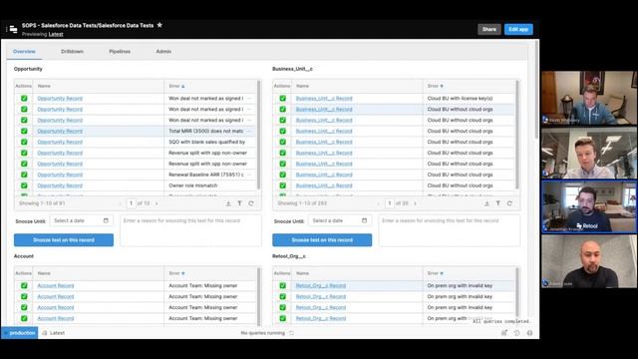
Task: Click the Business_Unit__c table vertical scrollbar
Action: point(517,135)
